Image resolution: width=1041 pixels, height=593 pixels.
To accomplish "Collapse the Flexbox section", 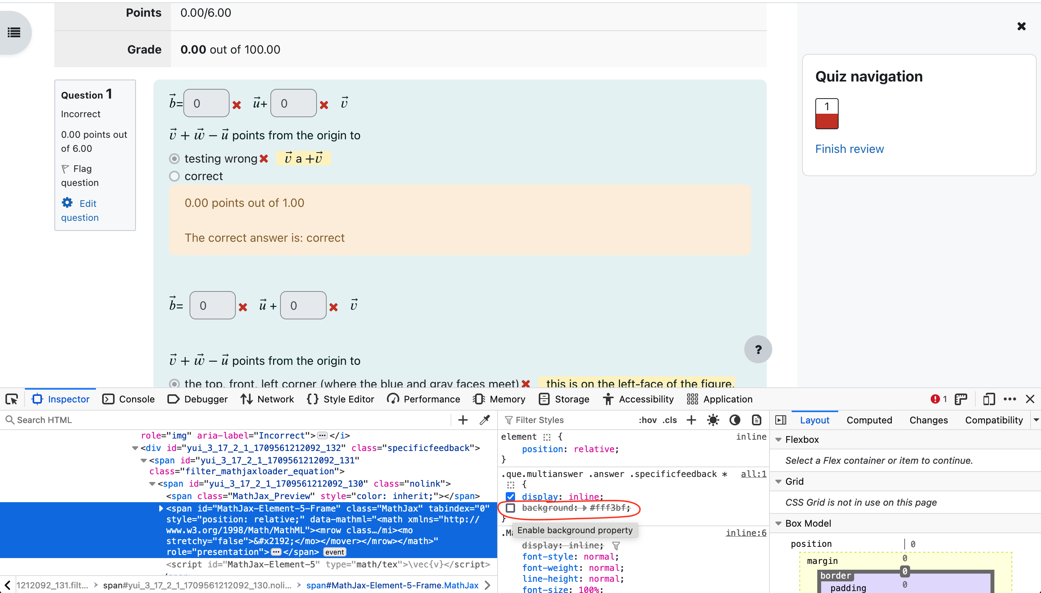I will pos(778,440).
